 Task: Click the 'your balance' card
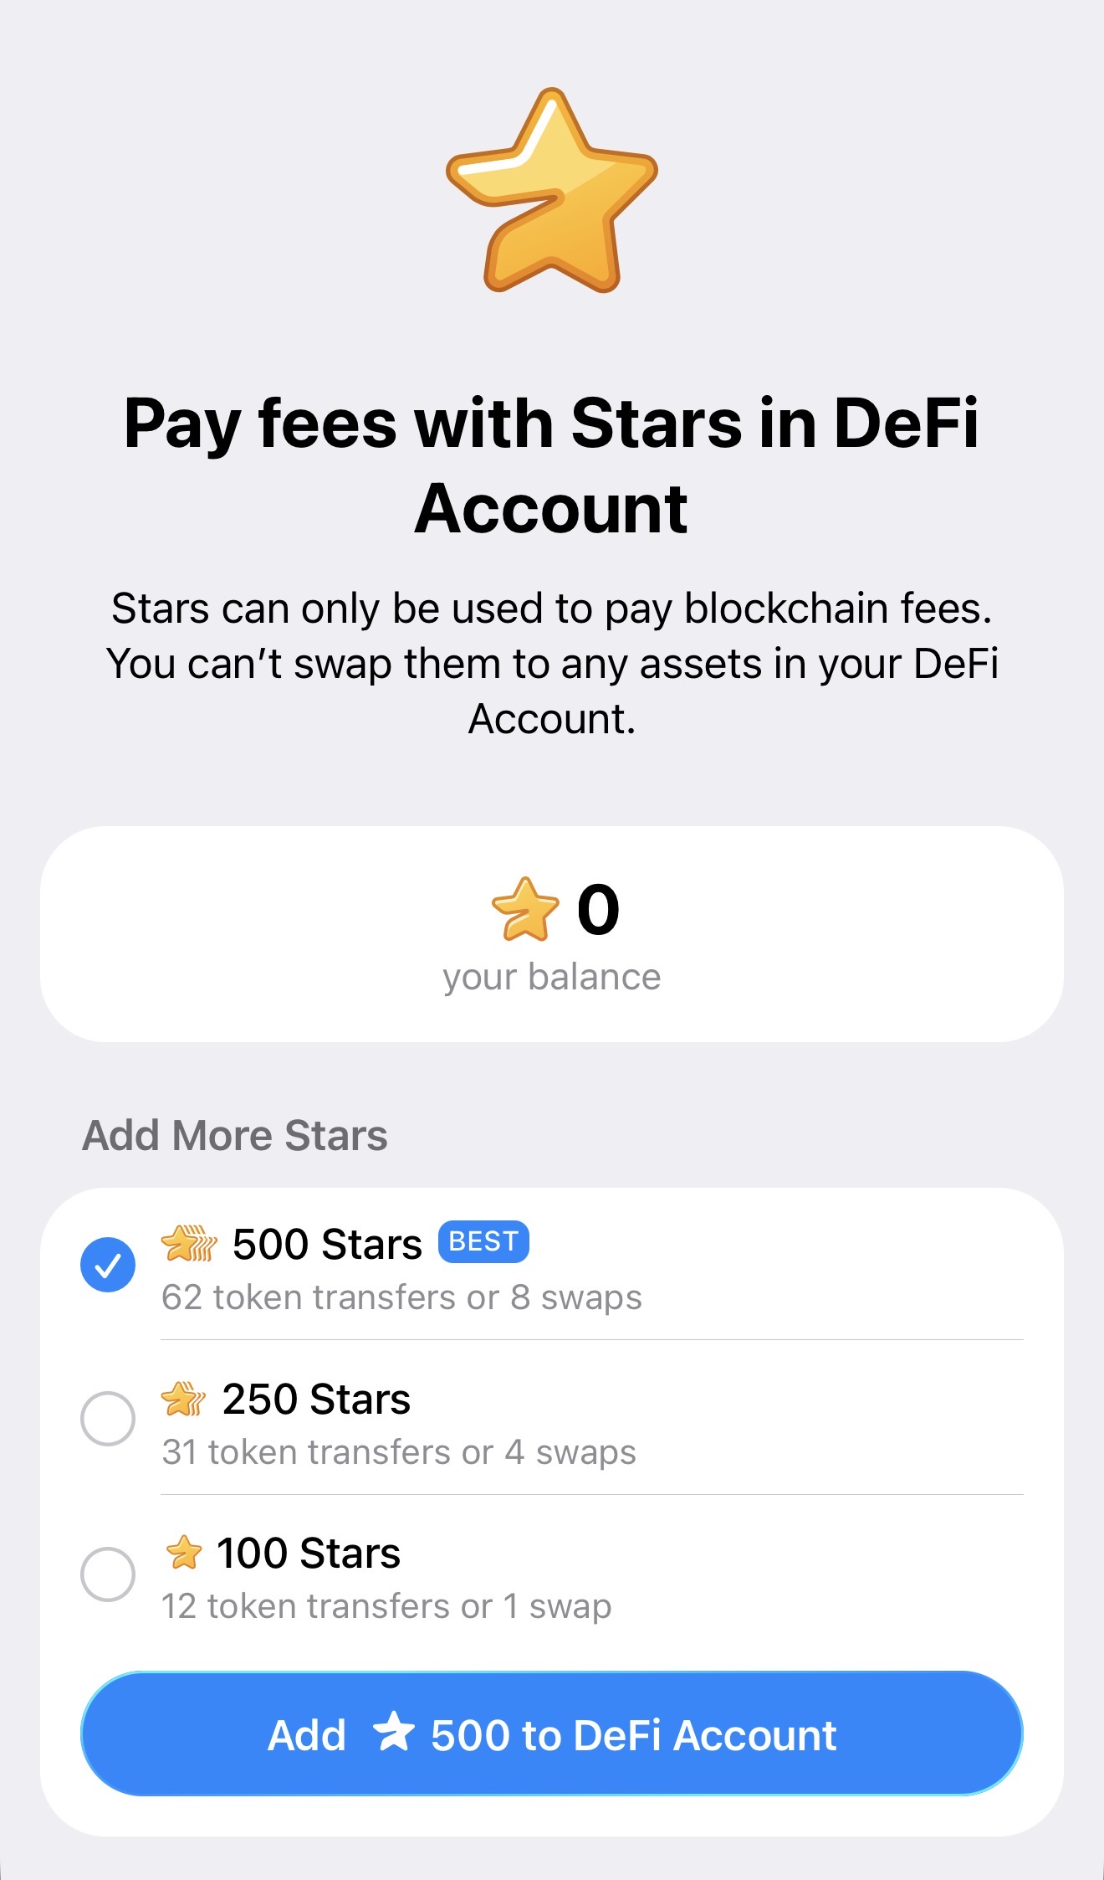pyautogui.click(x=552, y=934)
